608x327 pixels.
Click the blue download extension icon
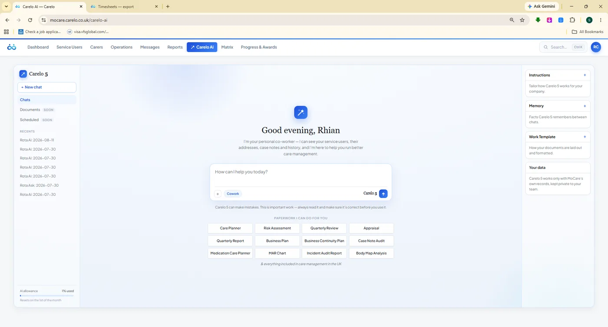561,20
